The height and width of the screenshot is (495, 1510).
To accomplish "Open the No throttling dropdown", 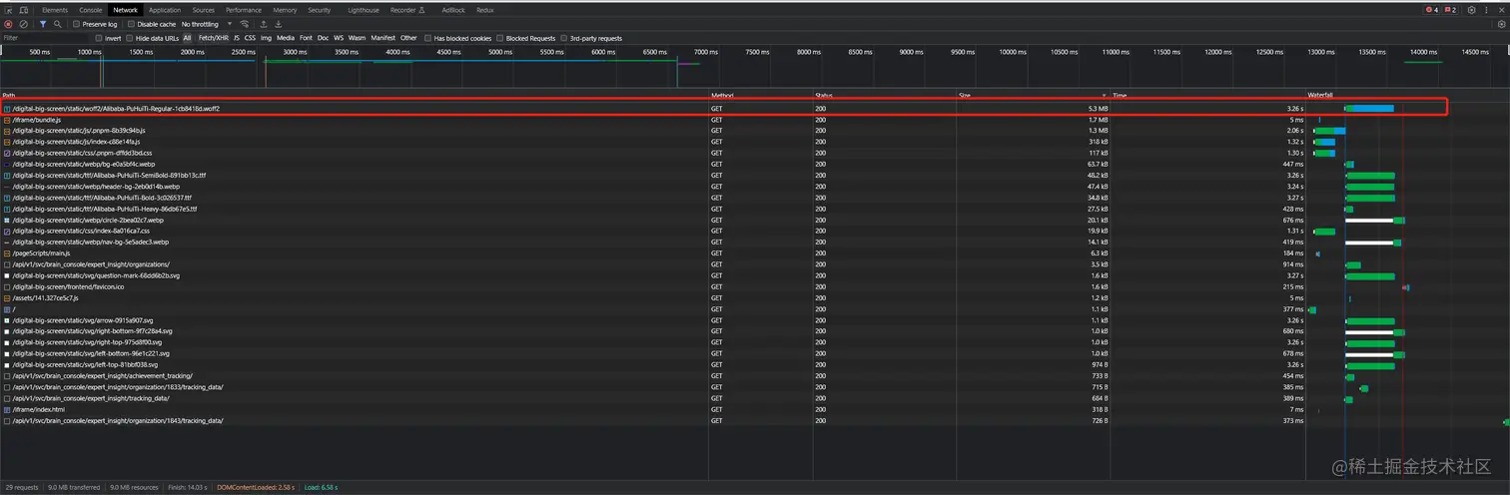I will click(207, 24).
